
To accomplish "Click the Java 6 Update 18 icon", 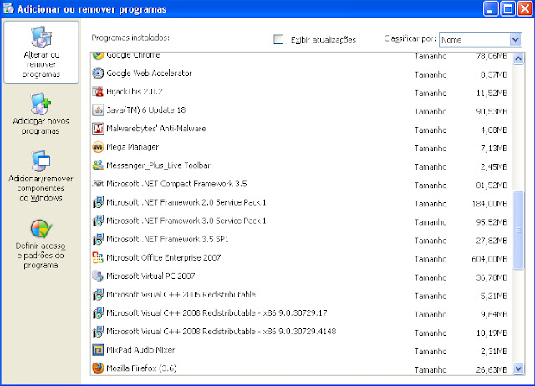I will coord(98,110).
